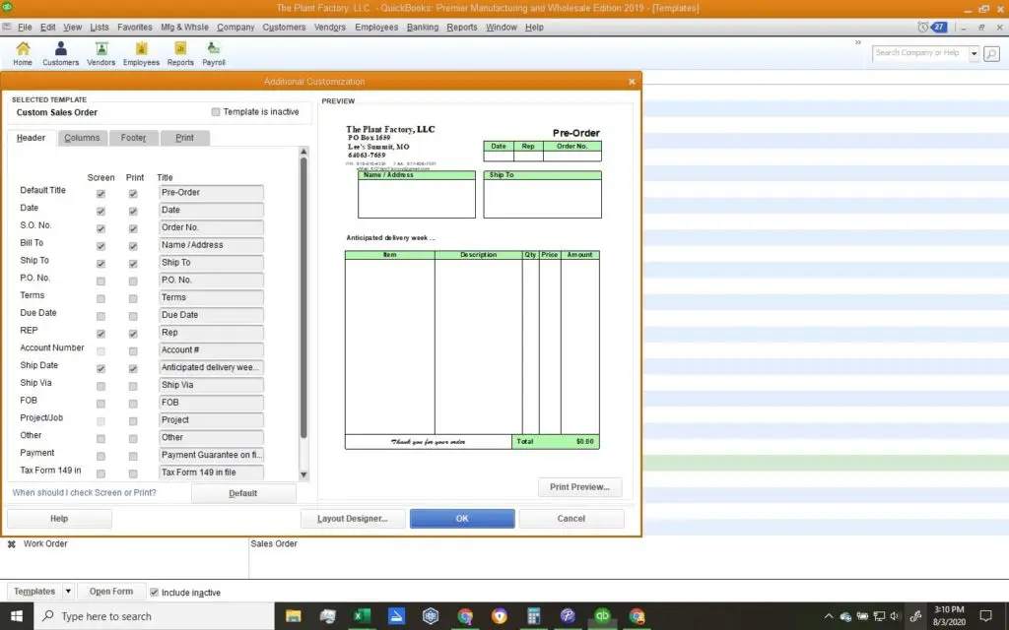Screen dimensions: 1009x630
Task: Click the Employees toolbar icon
Action: coord(141,49)
